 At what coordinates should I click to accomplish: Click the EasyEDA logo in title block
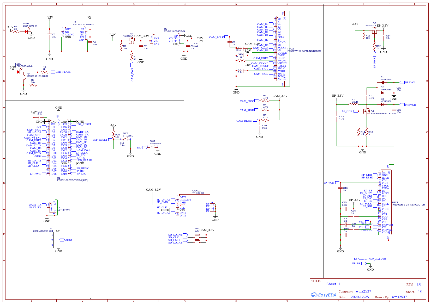(323, 295)
